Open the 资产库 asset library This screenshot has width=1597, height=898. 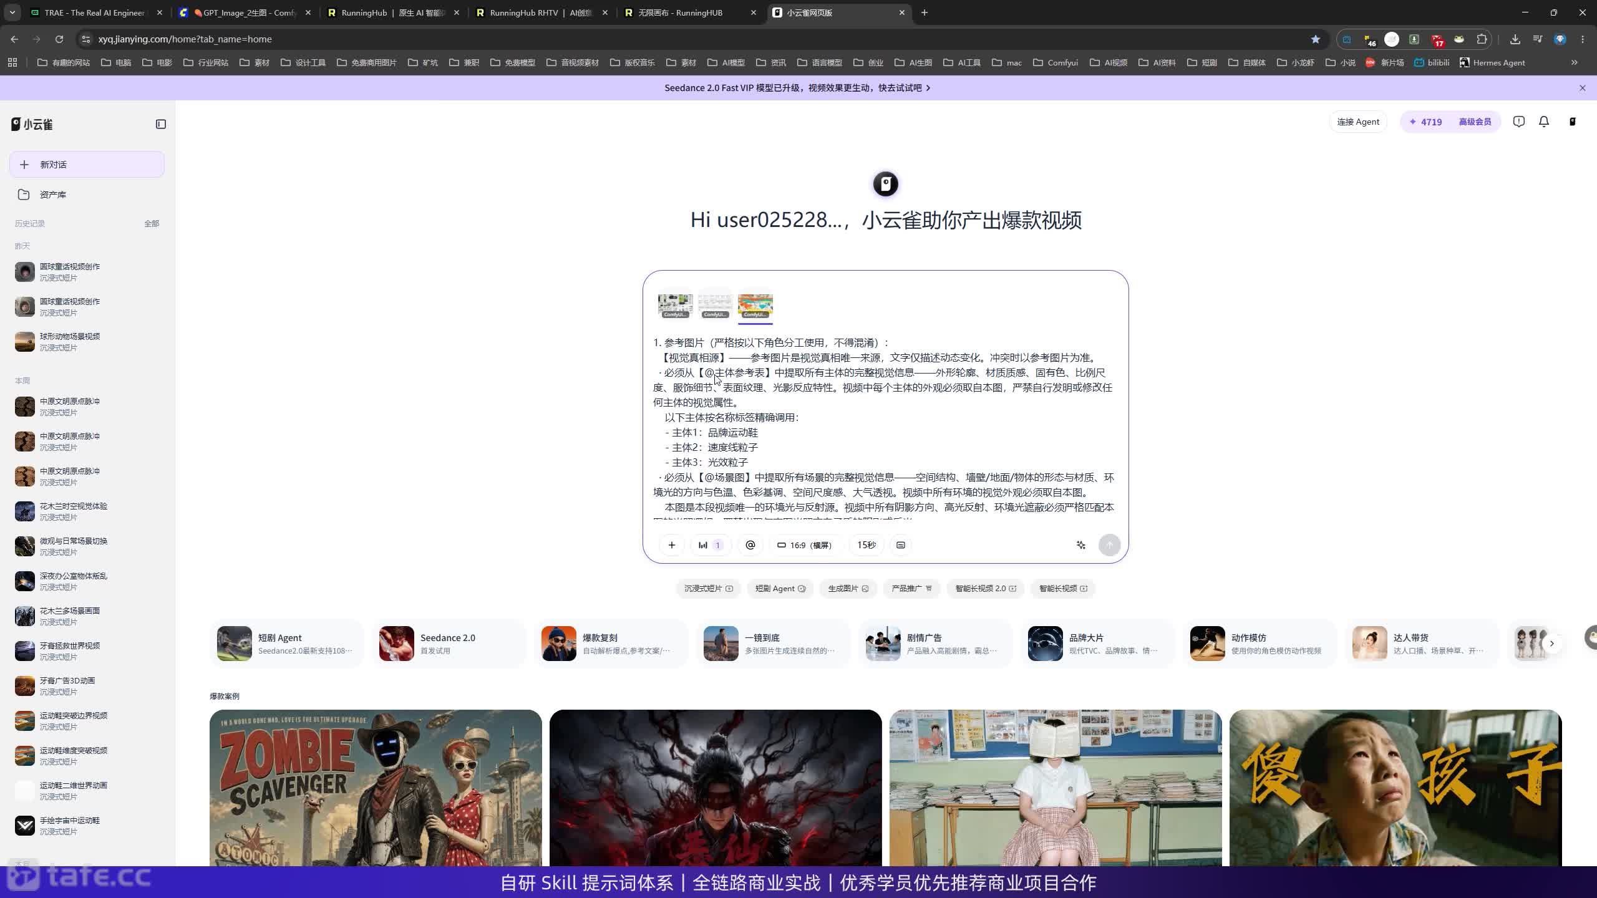pyautogui.click(x=87, y=195)
